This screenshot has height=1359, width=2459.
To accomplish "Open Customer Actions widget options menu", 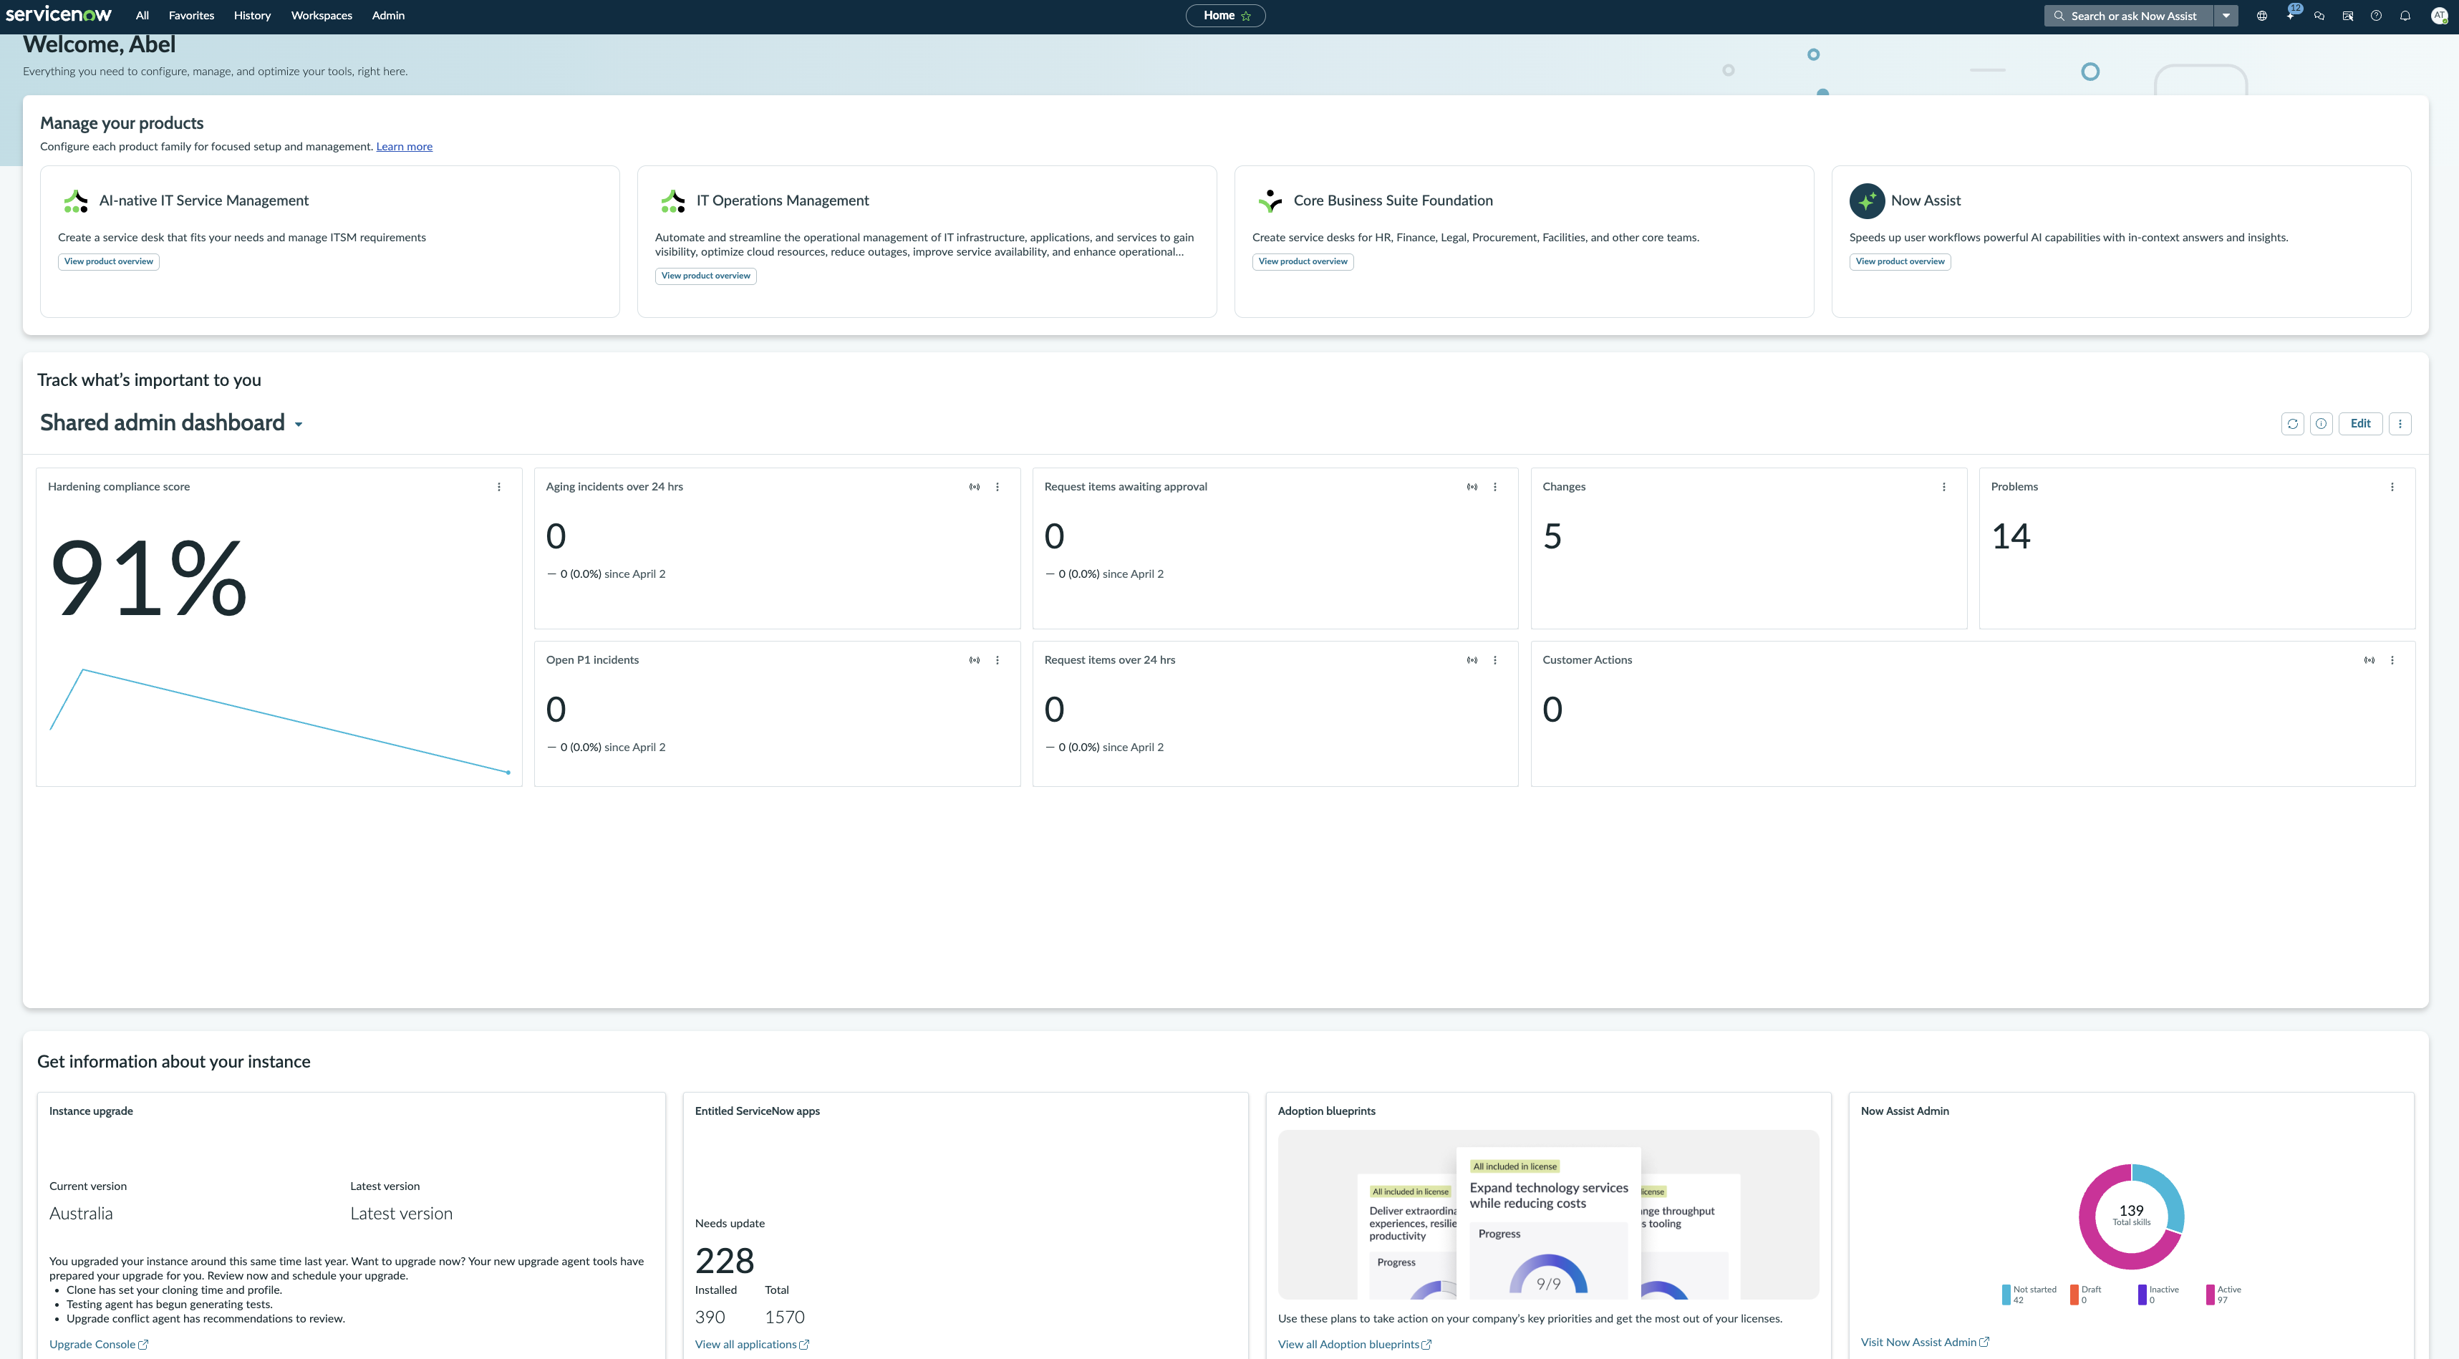I will click(x=2392, y=660).
